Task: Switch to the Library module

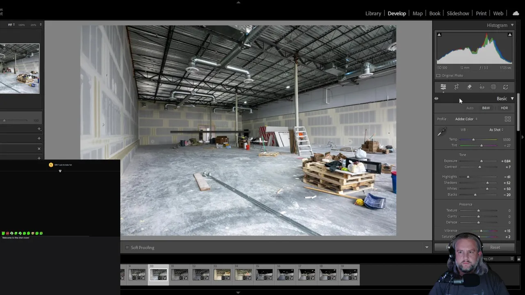Action: tap(373, 14)
